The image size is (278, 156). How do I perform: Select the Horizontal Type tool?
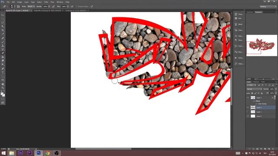[x=3, y=72]
